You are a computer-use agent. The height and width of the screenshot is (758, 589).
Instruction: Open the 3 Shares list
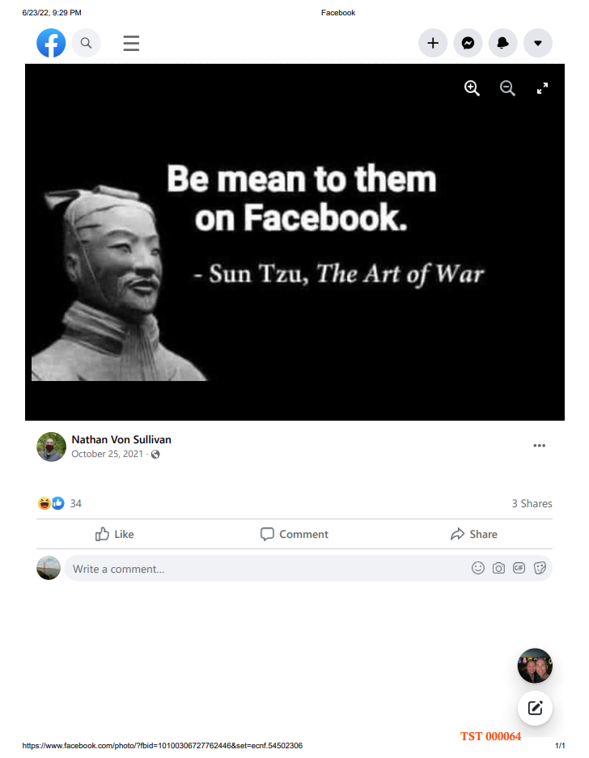pyautogui.click(x=532, y=503)
